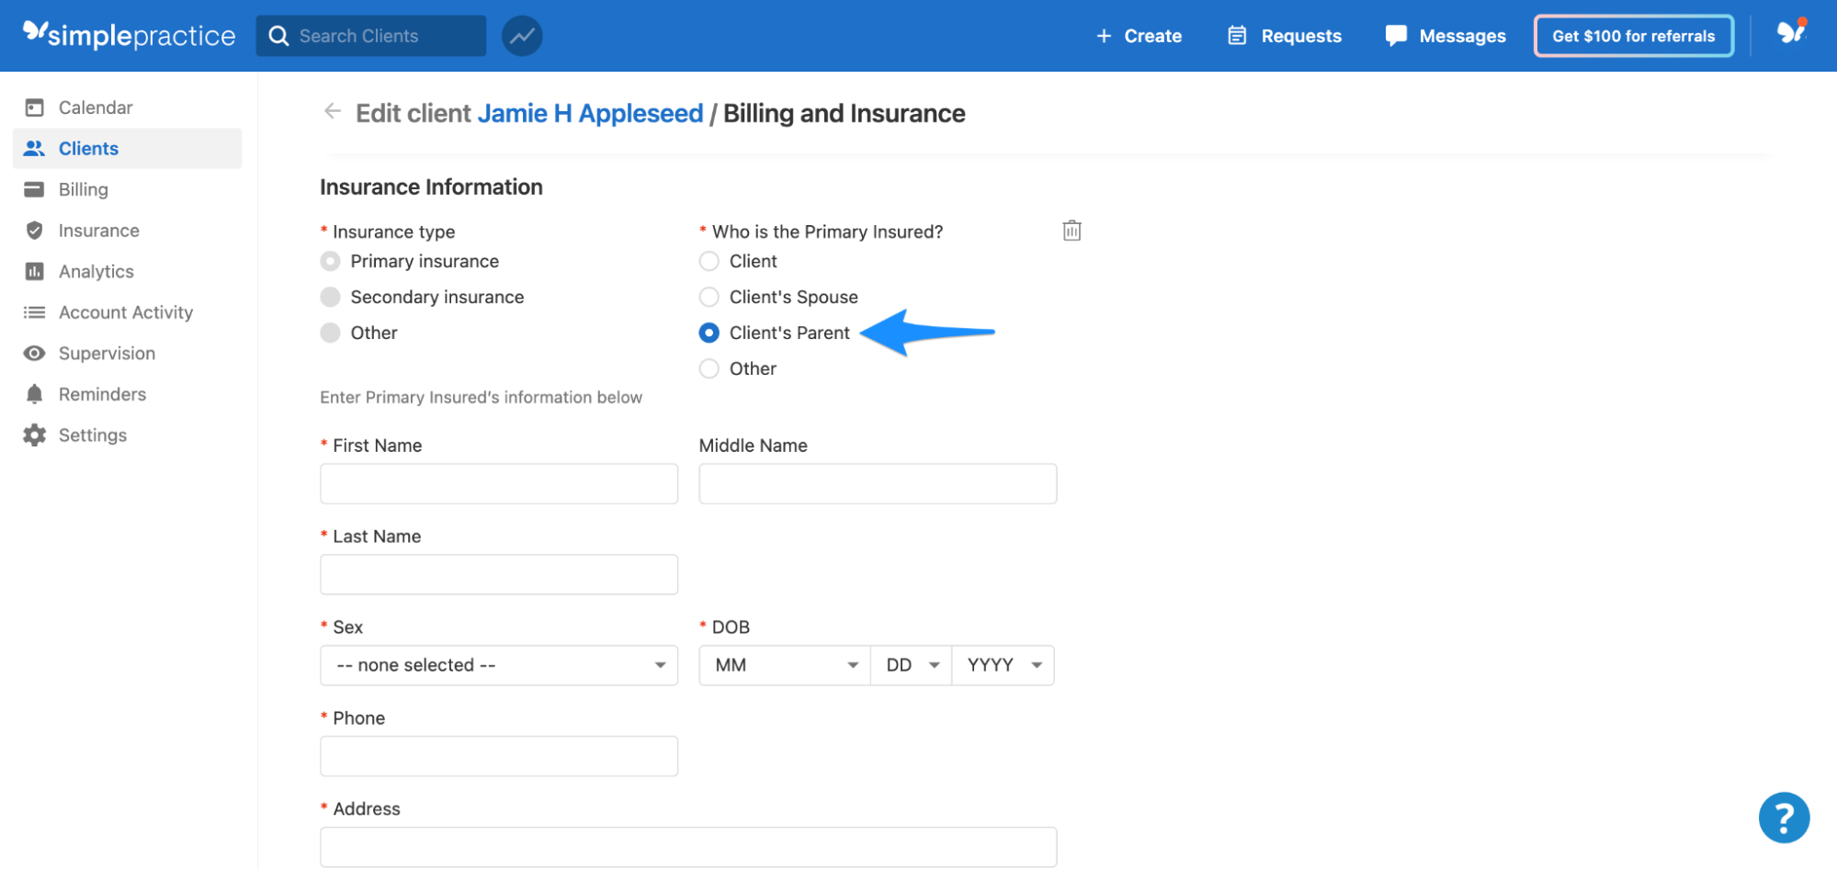Open the Calendar section in the sidebar
Viewport: 1837px width, 869px height.
pyautogui.click(x=95, y=107)
